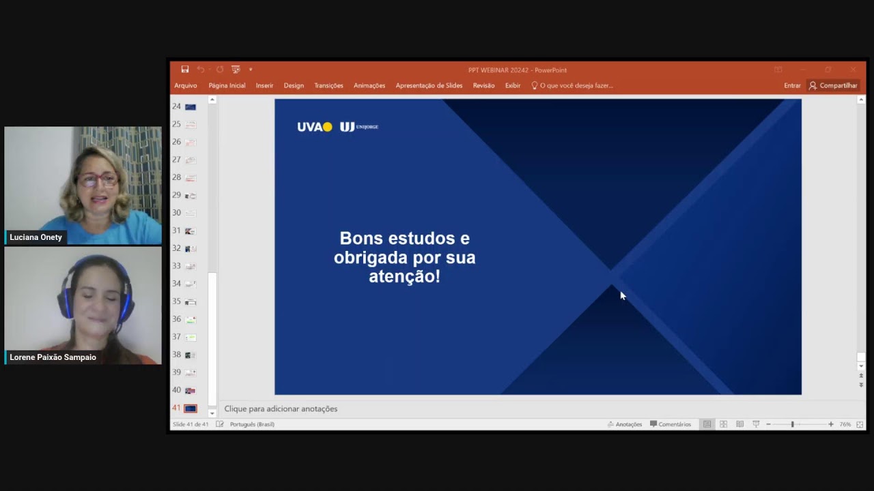Click the UVA logo on the slide
The image size is (874, 491).
tap(315, 127)
